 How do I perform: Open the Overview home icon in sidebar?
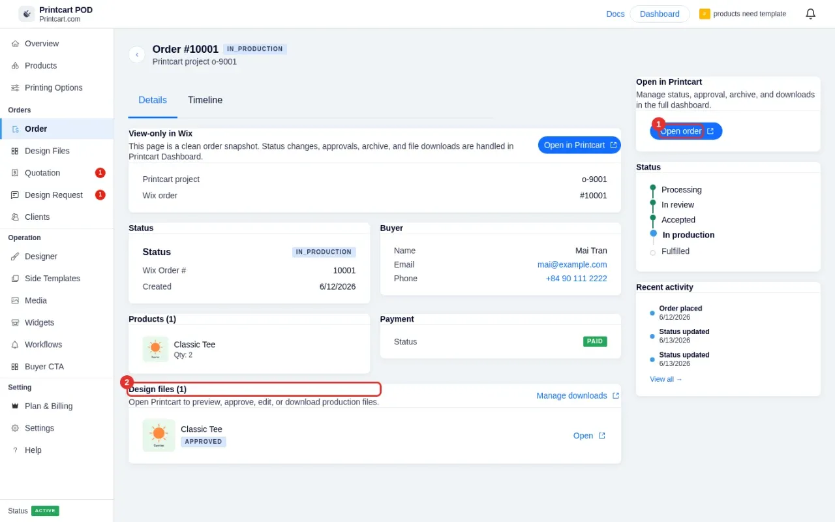click(15, 44)
